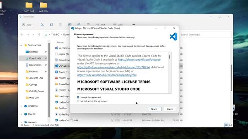Click the VS Code icon in Setup title bar
Viewport: 248px width, 139px height.
pyautogui.click(x=72, y=28)
